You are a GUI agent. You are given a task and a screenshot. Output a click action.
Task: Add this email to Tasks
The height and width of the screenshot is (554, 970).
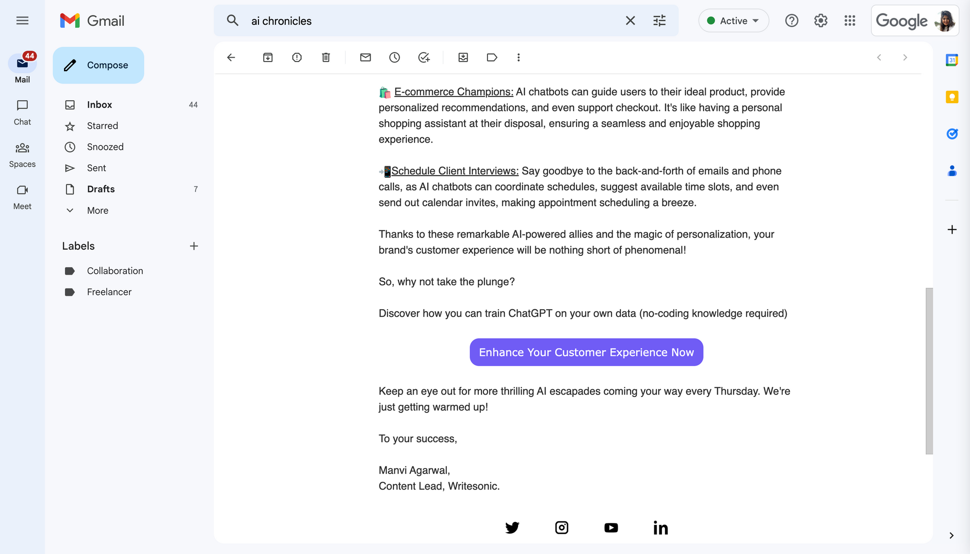point(424,57)
